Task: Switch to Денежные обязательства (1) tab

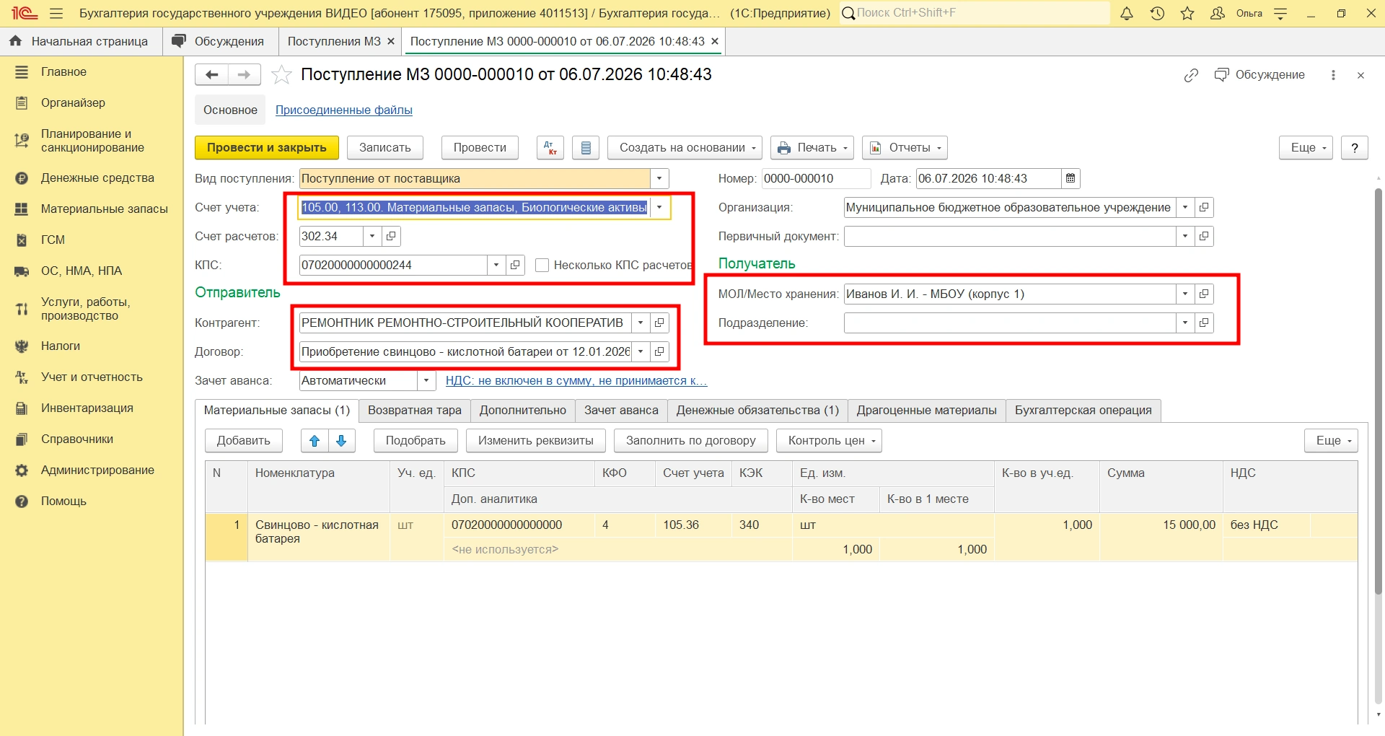Action: click(757, 411)
